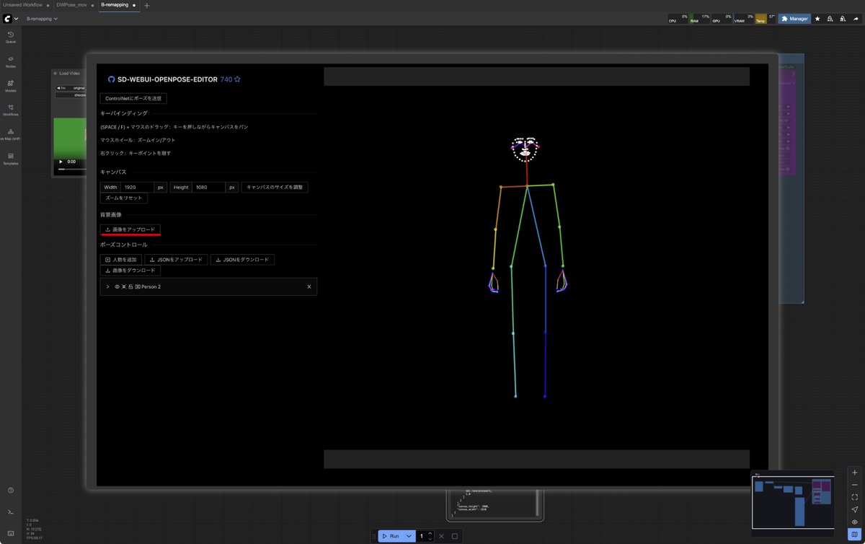Click the green video thumbnail in Load Video

(69, 136)
